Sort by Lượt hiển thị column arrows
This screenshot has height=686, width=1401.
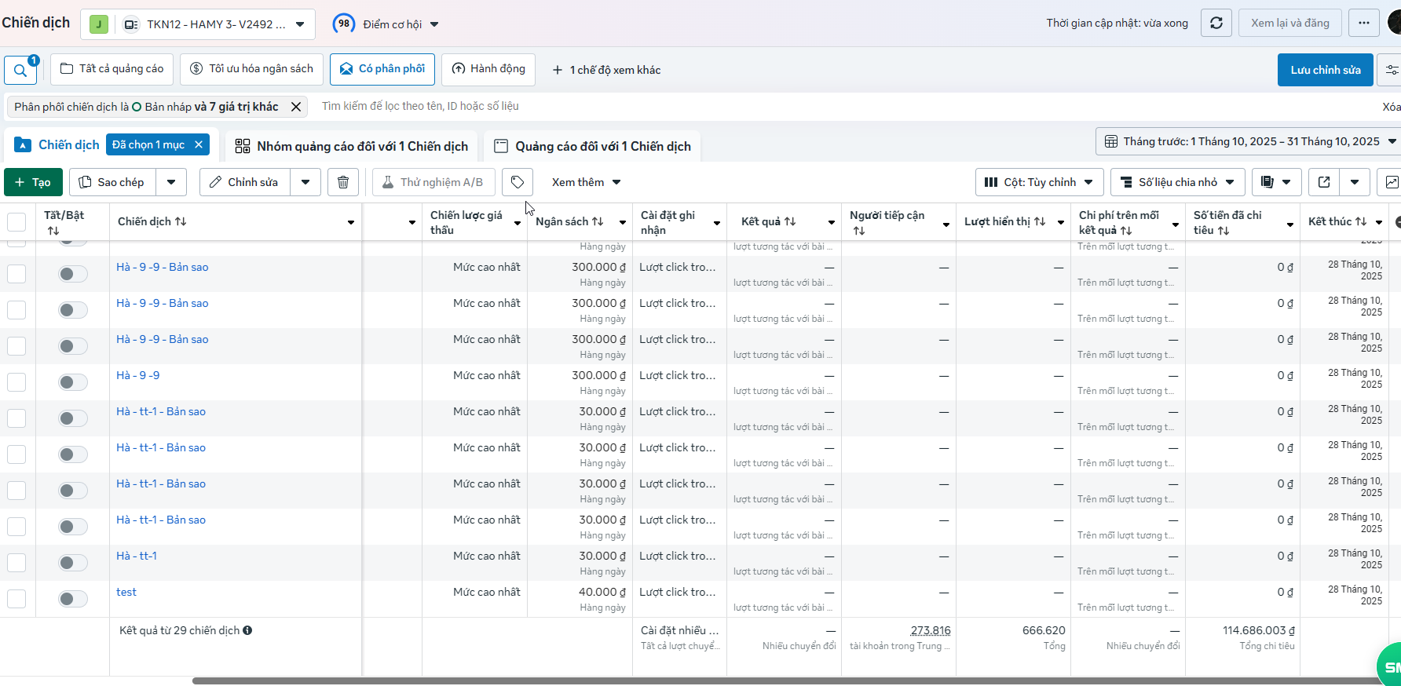click(1040, 221)
